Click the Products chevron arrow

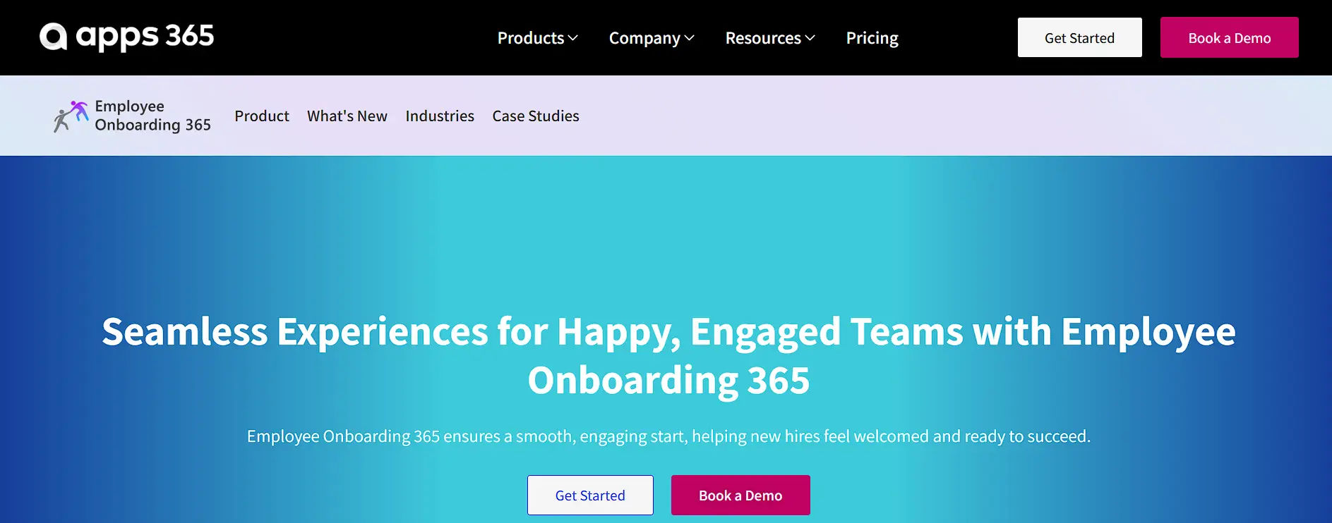point(572,38)
